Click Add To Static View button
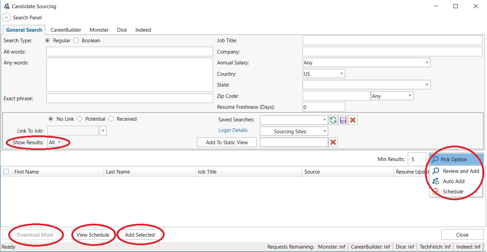Viewport: 487px width, 252px height. click(x=227, y=143)
